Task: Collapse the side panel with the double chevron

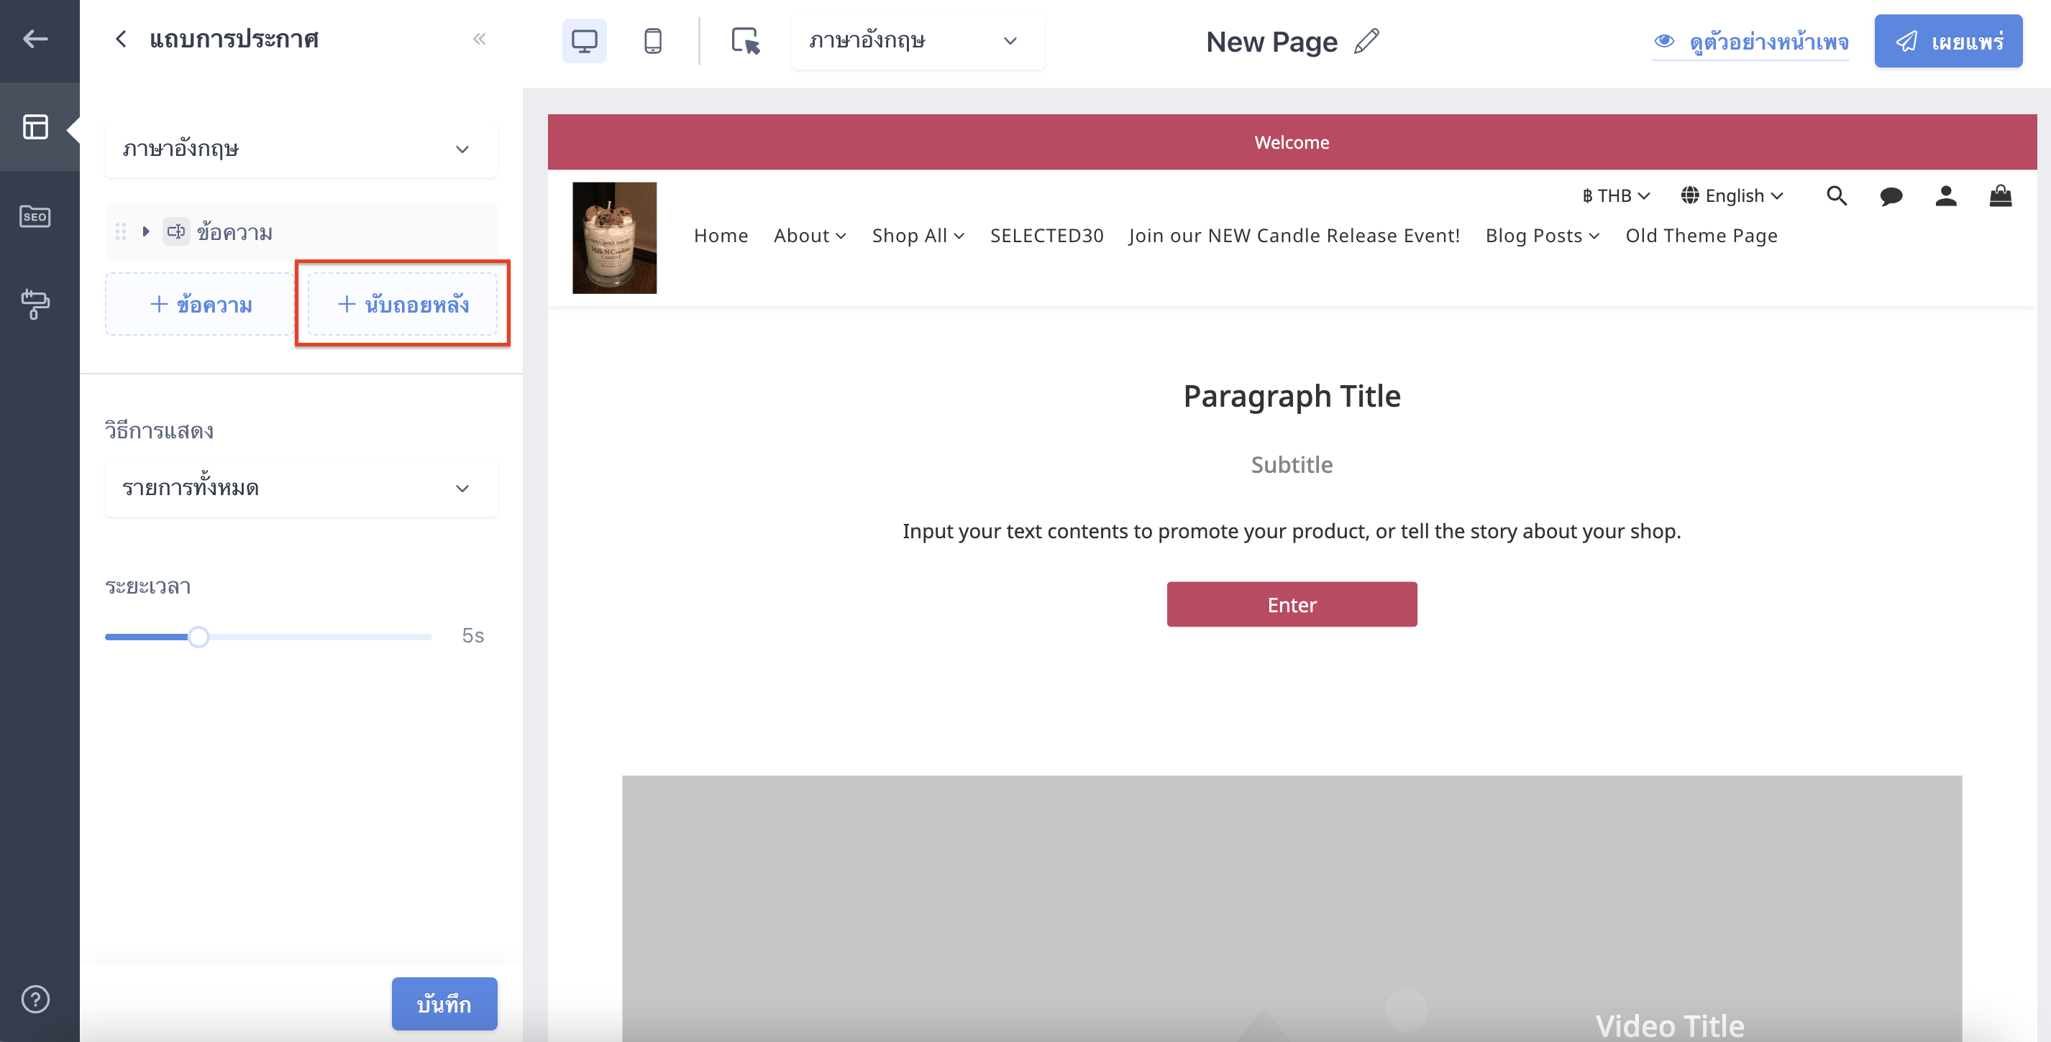Action: click(479, 39)
